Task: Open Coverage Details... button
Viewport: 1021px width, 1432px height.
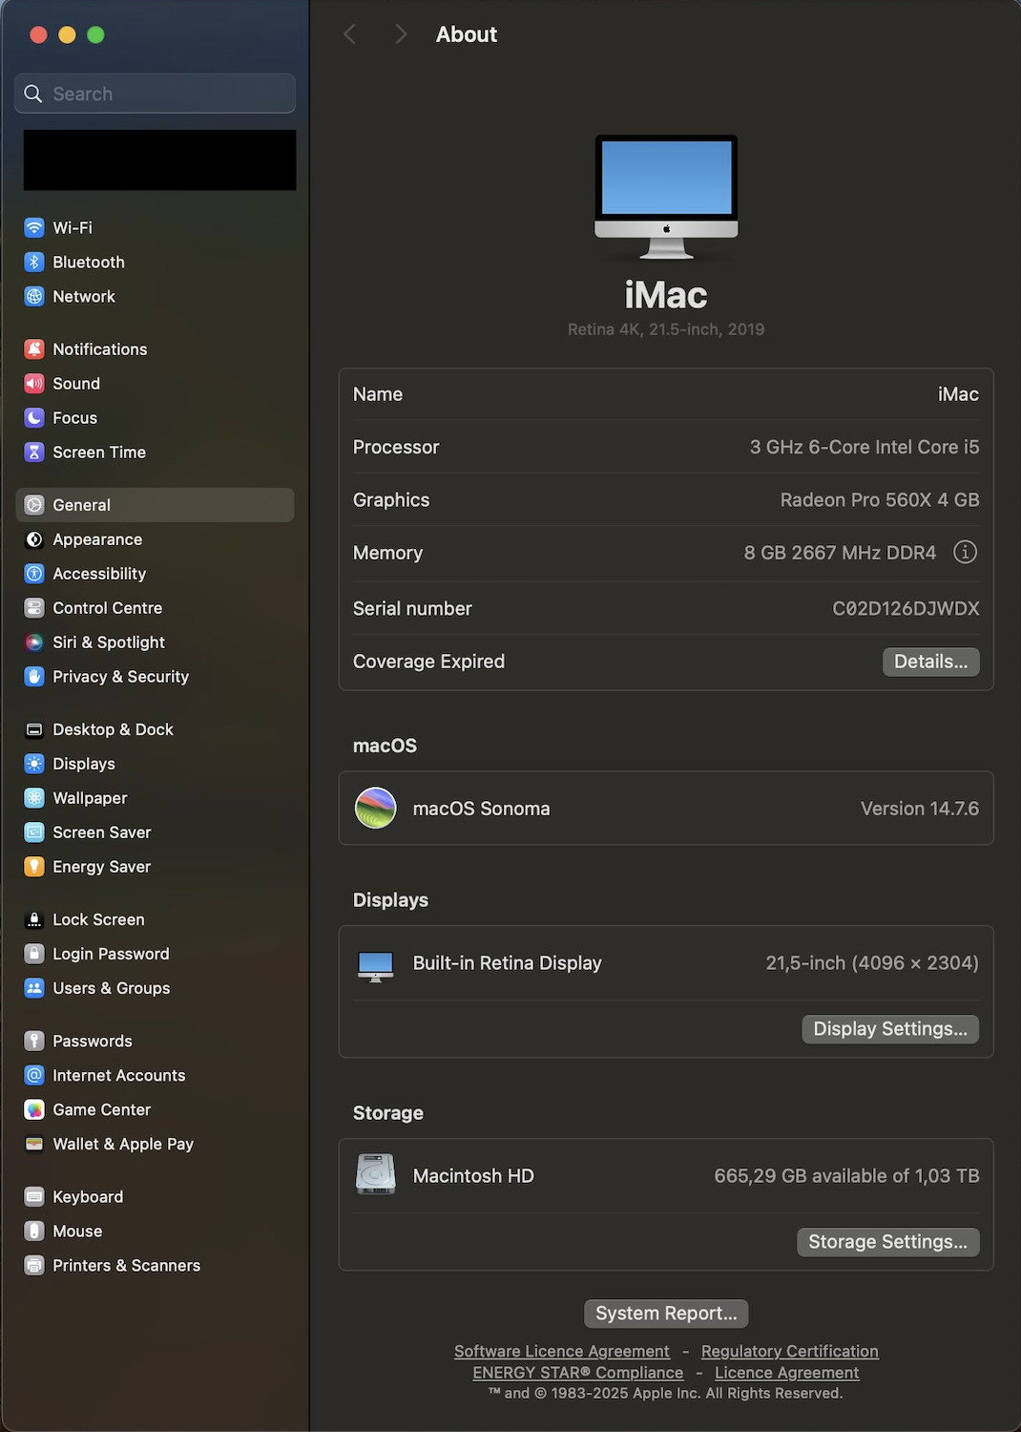Action: click(x=930, y=662)
